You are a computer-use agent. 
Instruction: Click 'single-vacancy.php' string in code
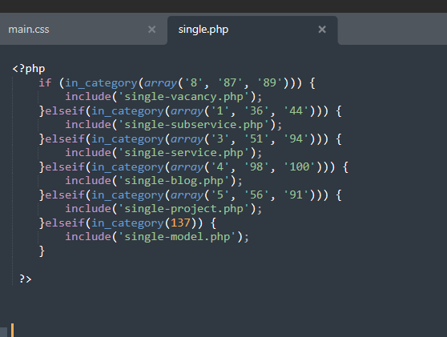[x=184, y=97]
